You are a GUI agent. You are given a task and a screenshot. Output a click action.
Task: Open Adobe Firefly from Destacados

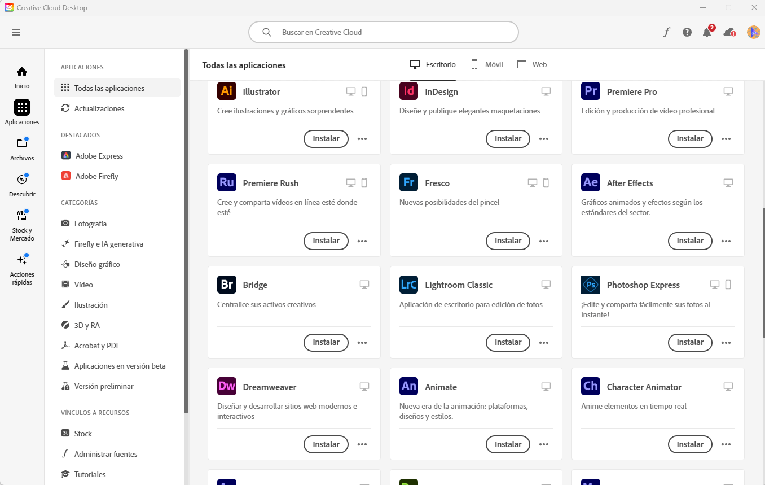pyautogui.click(x=117, y=176)
